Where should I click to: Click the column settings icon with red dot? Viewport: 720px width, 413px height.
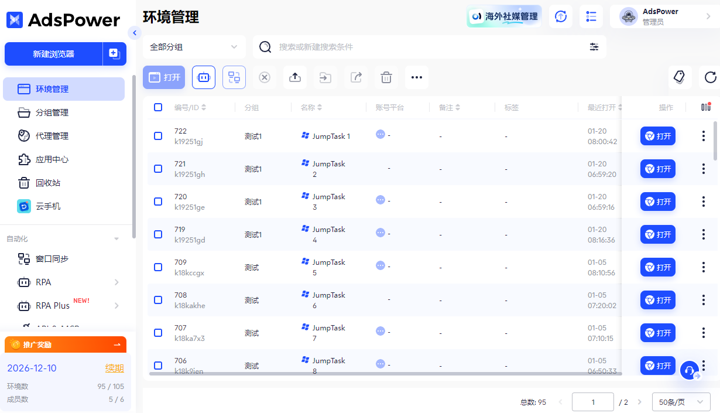pos(705,107)
